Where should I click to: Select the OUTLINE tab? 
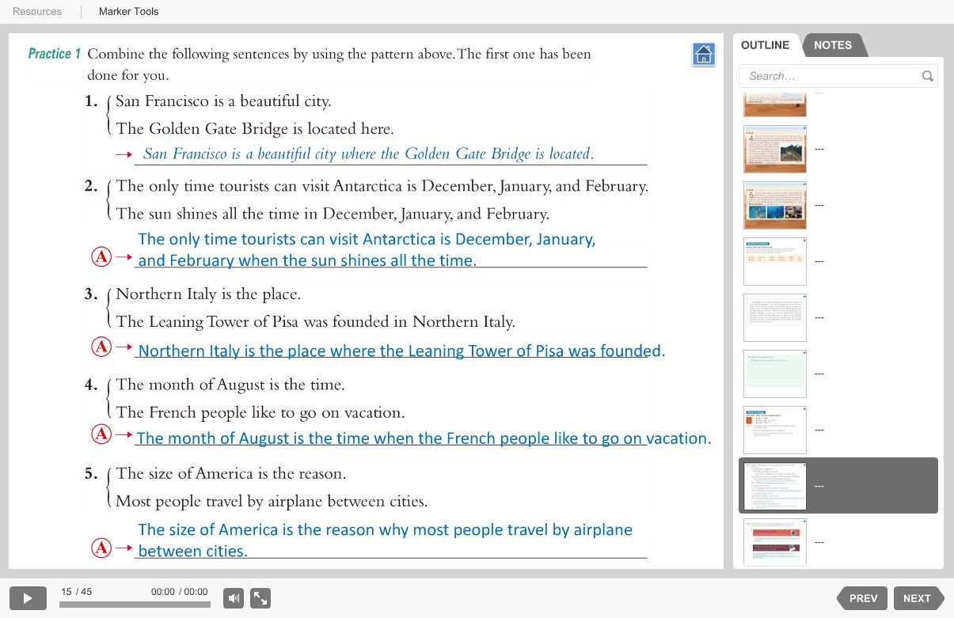click(765, 45)
